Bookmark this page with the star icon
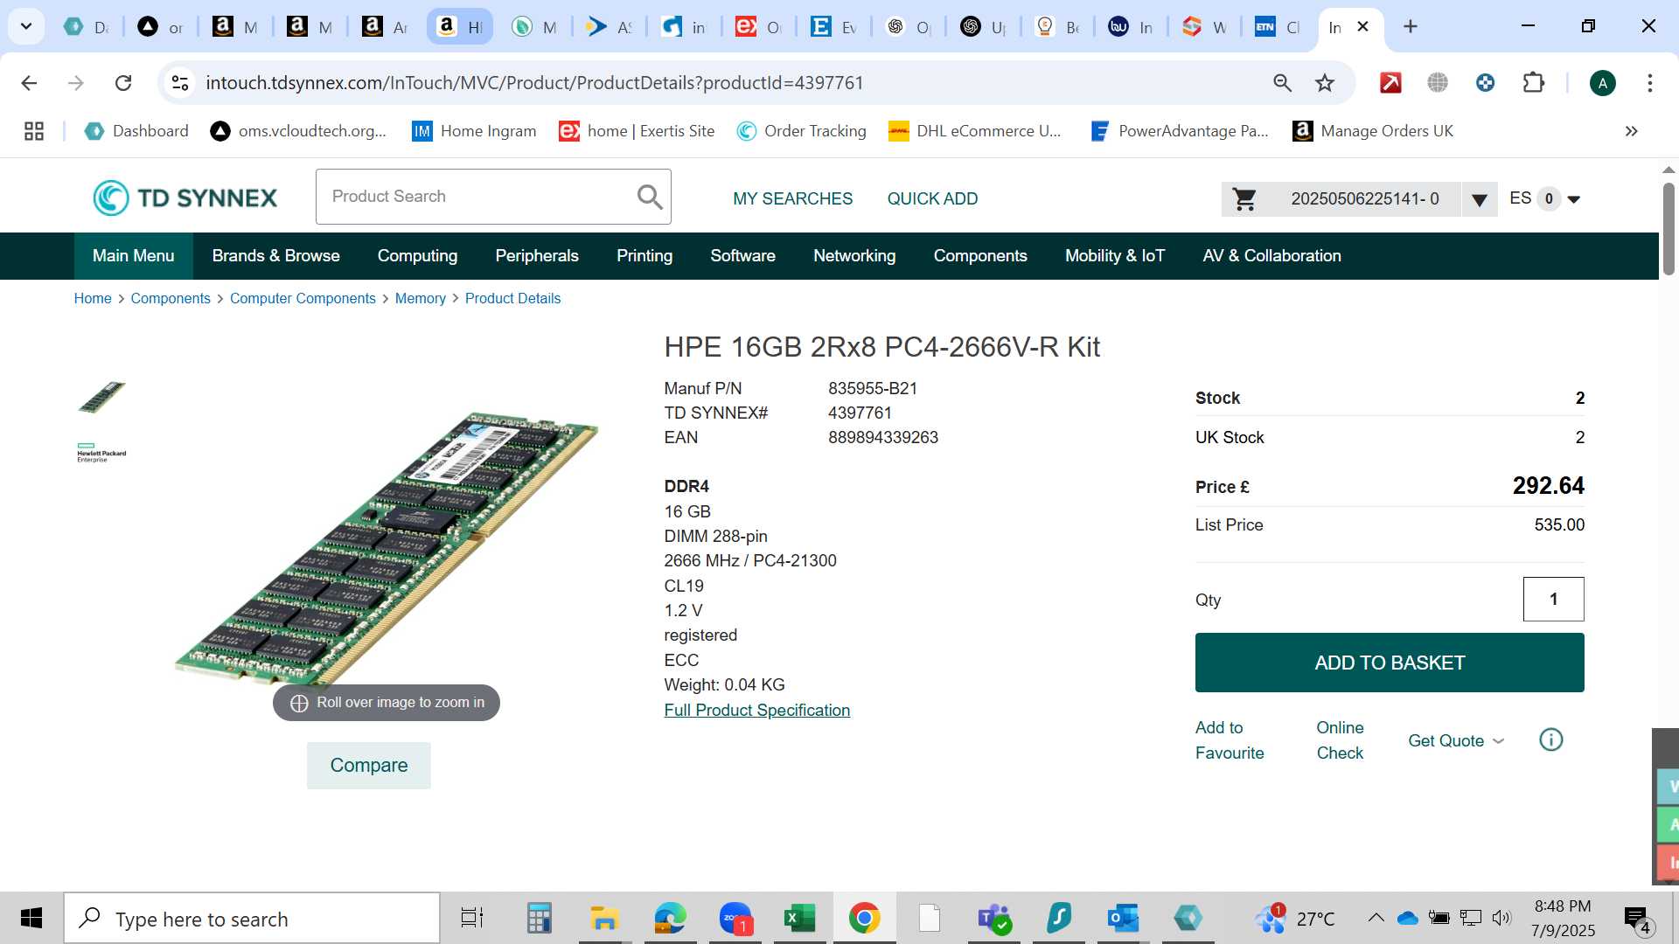 (x=1325, y=83)
